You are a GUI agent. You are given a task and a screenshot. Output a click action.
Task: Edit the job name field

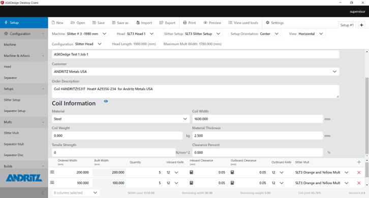pos(195,54)
